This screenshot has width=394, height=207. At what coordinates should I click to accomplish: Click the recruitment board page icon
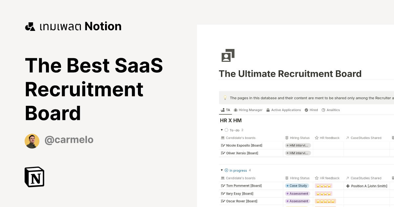click(x=228, y=55)
